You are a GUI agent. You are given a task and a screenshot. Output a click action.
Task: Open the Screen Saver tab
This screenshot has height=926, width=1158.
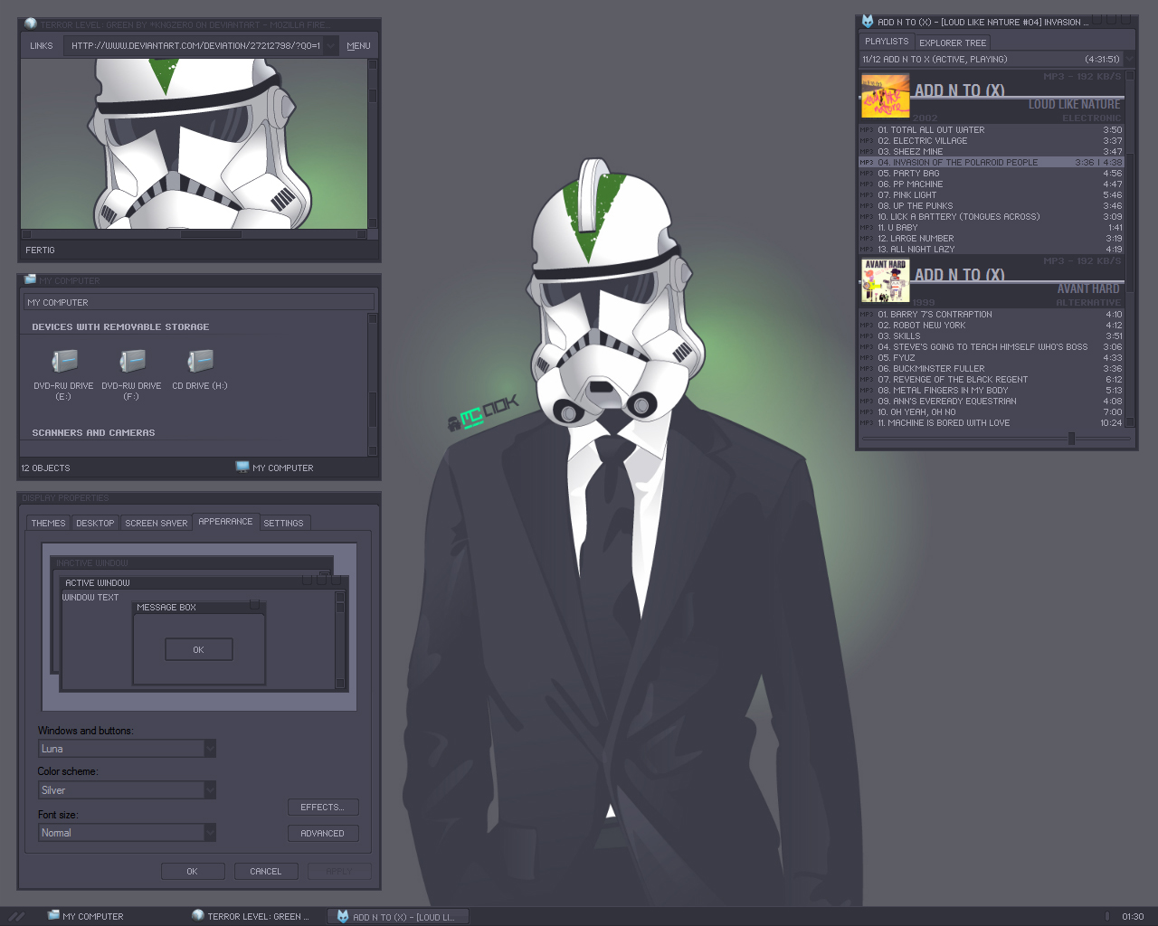156,523
